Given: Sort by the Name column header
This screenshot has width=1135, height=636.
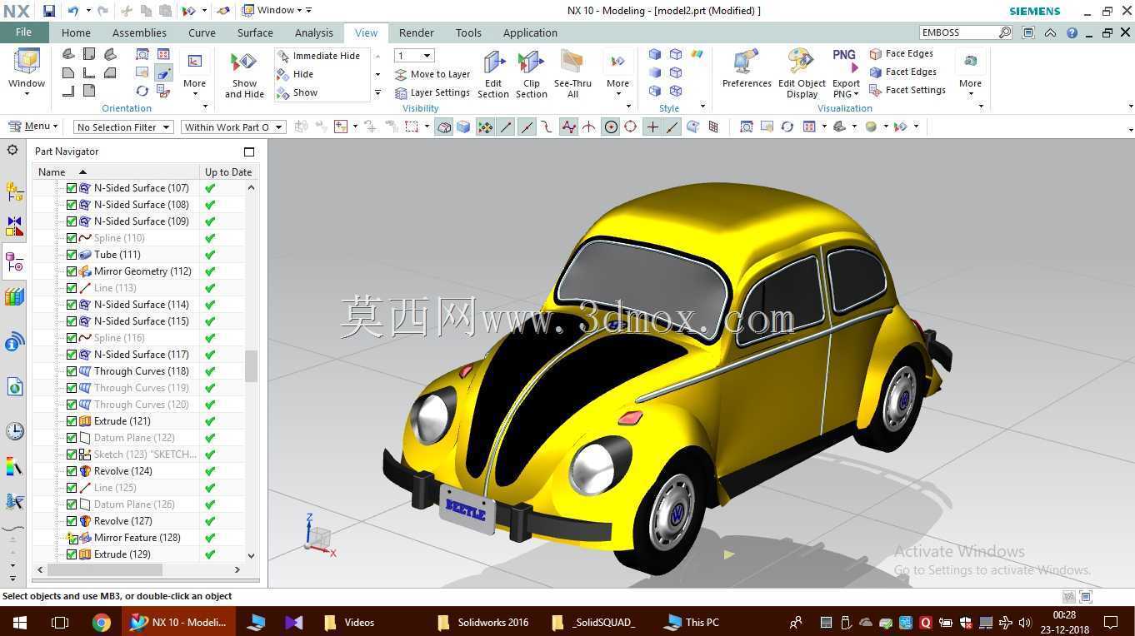Looking at the screenshot, I should [116, 172].
